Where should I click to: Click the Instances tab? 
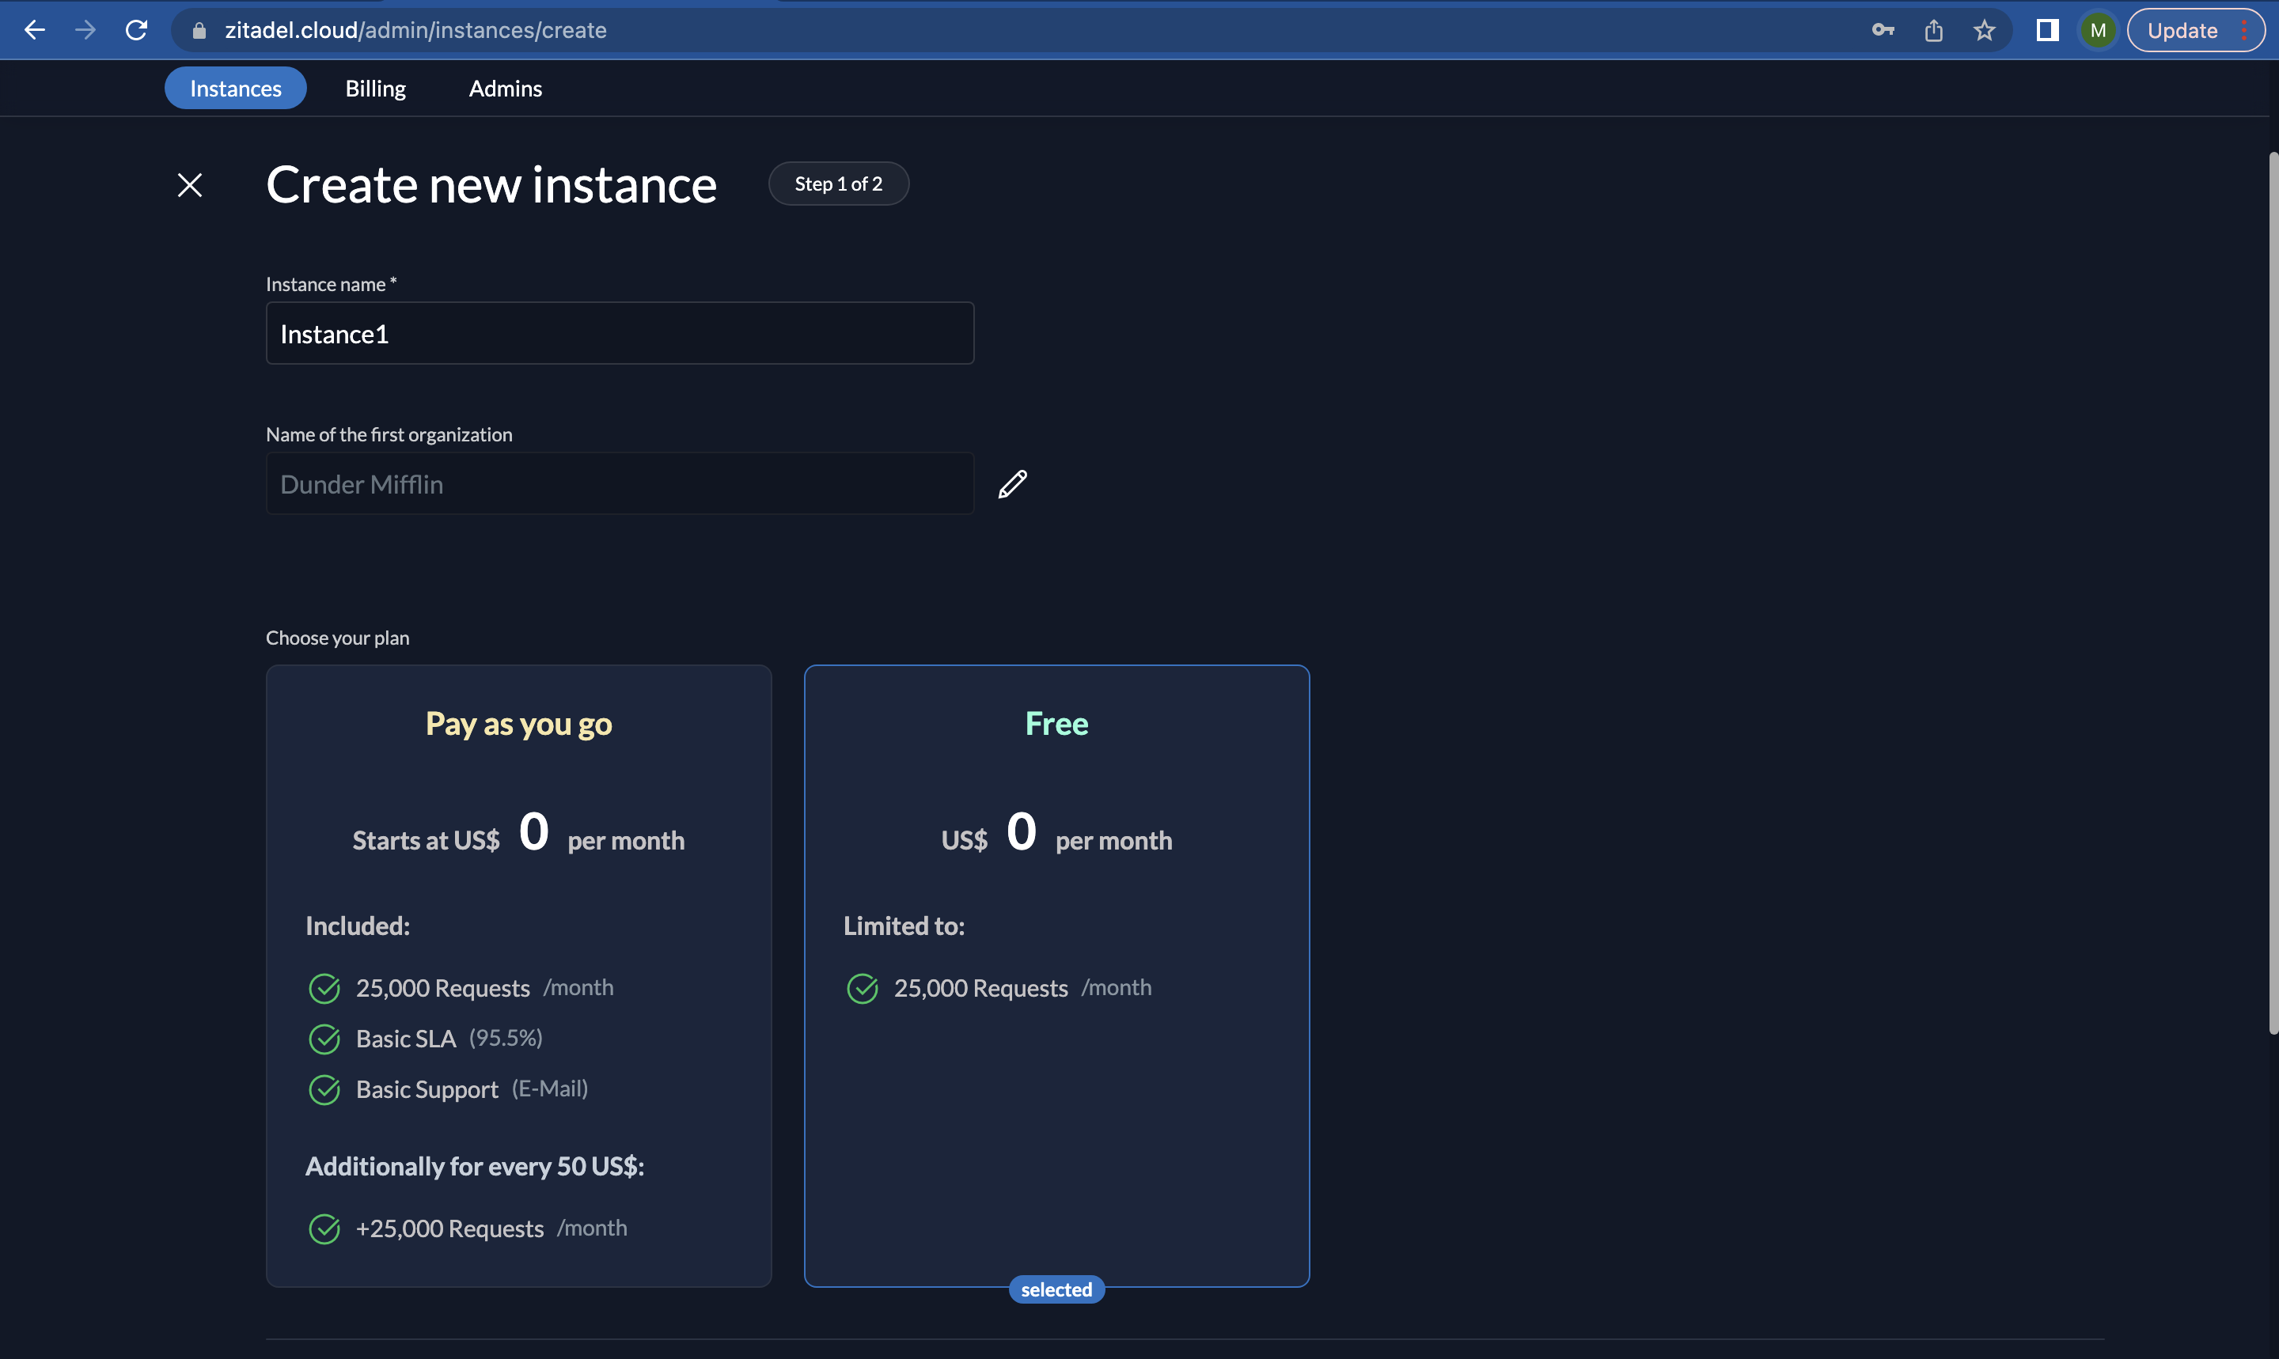pyautogui.click(x=235, y=87)
